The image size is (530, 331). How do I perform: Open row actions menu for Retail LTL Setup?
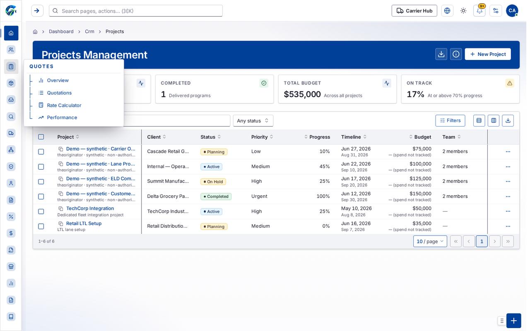[508, 226]
